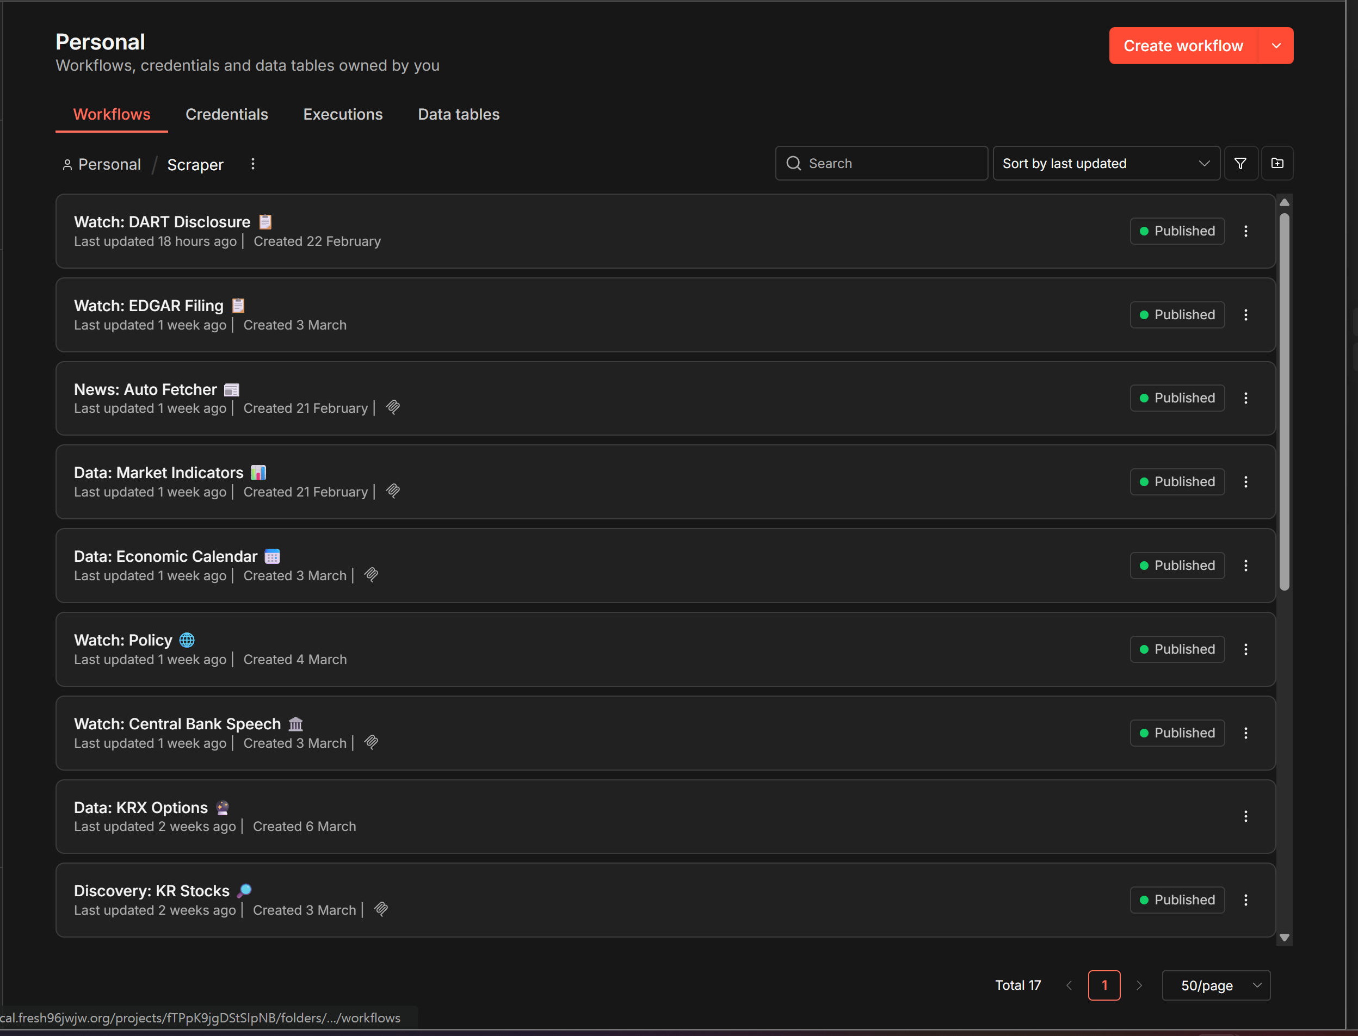
Task: Click the add folder icon
Action: coord(1277,163)
